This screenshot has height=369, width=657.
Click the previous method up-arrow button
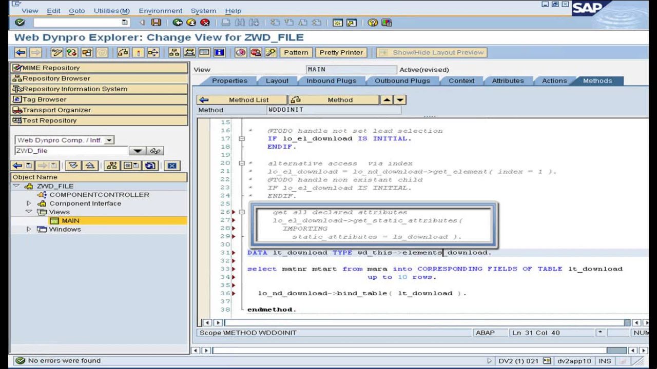pos(387,100)
